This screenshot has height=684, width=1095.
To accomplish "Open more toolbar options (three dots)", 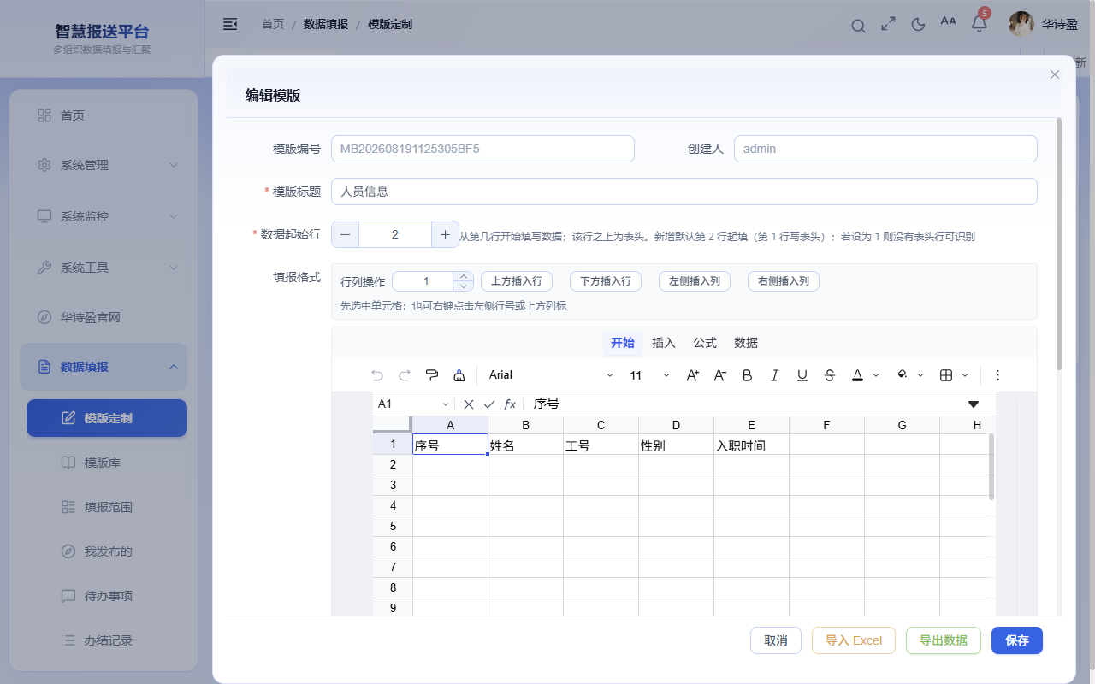I will 997,375.
